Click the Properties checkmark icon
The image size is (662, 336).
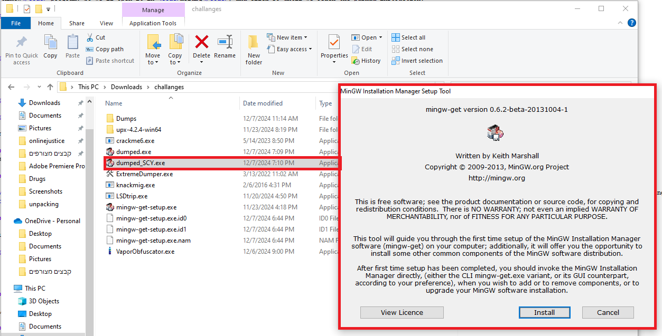[334, 42]
